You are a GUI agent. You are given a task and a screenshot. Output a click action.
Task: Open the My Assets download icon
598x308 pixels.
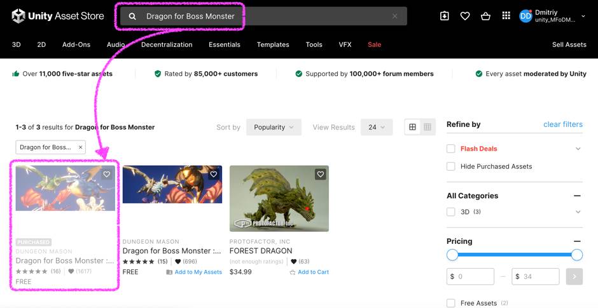tap(445, 16)
